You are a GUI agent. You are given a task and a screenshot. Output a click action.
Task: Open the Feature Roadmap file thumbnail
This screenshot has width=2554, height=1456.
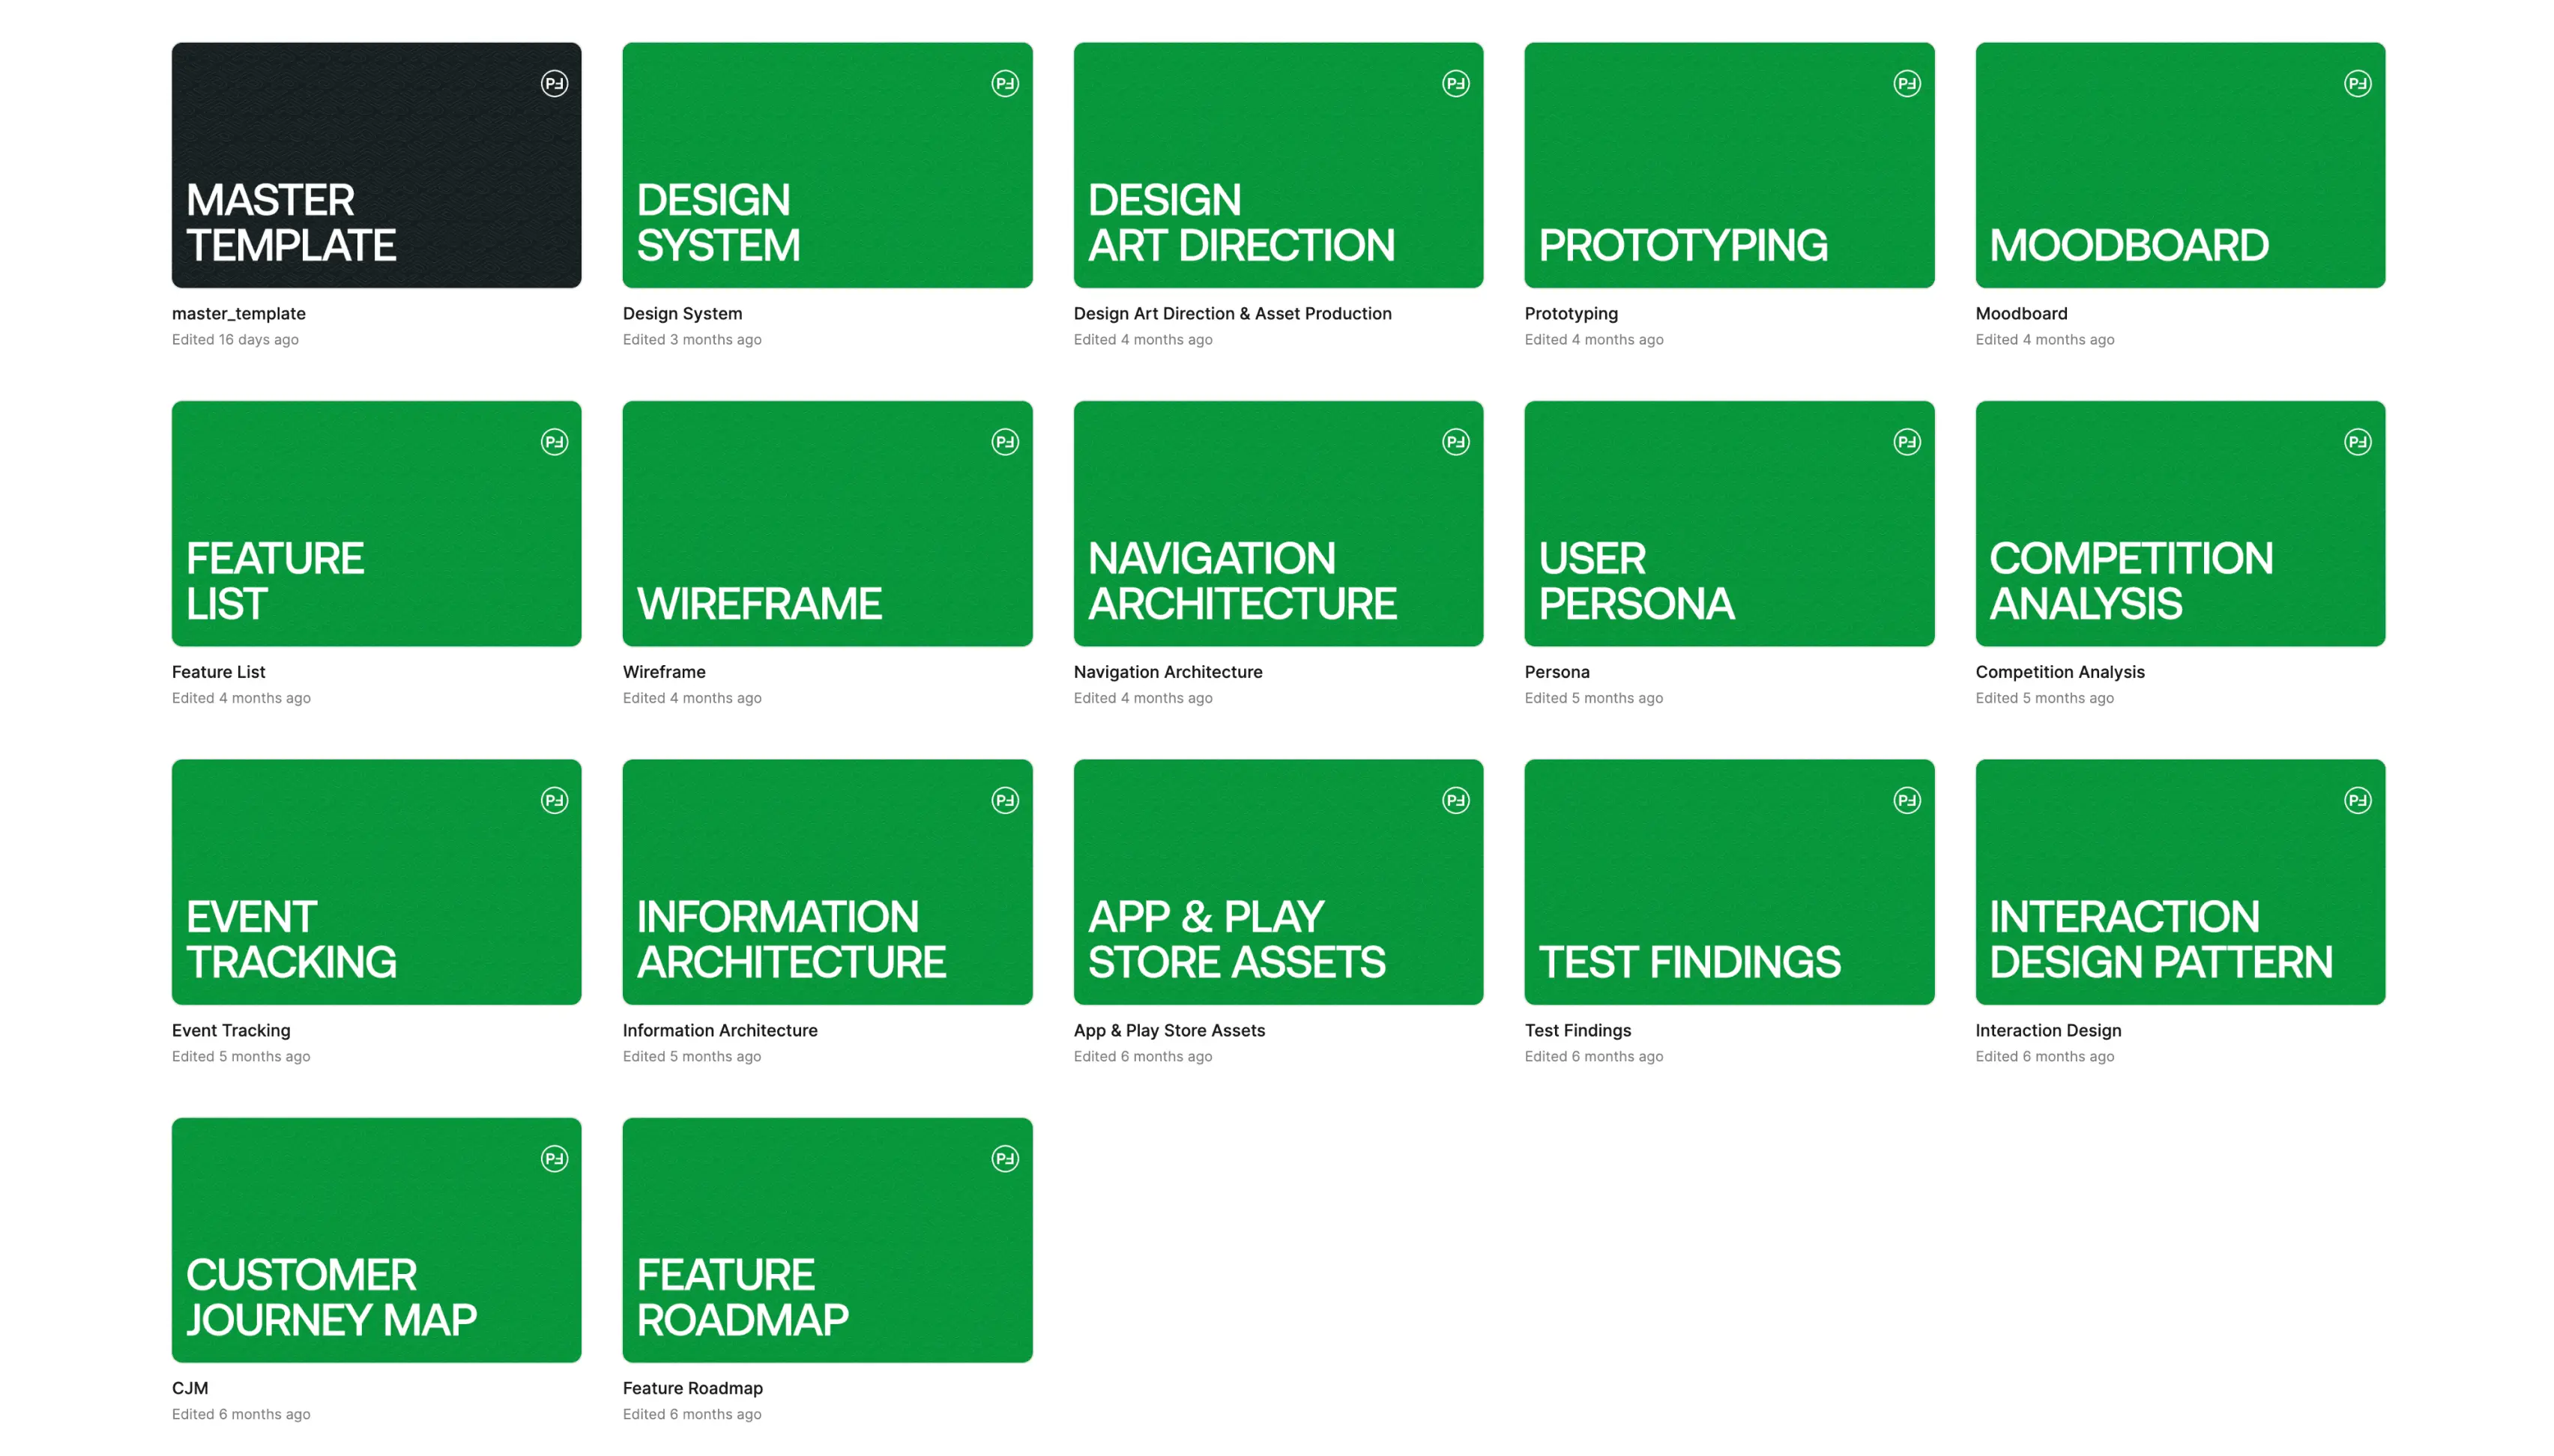click(827, 1240)
